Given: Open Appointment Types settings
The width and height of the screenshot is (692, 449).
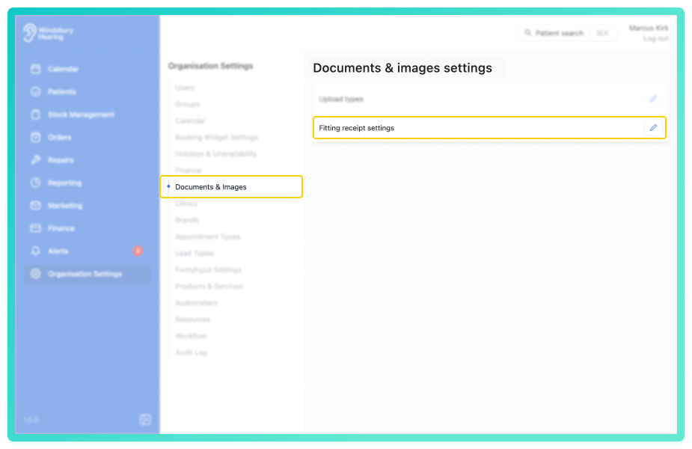Looking at the screenshot, I should [x=208, y=236].
